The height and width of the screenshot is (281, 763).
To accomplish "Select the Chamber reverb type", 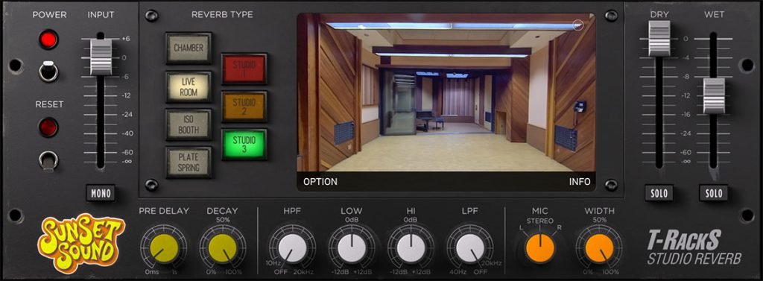I will pyautogui.click(x=189, y=48).
